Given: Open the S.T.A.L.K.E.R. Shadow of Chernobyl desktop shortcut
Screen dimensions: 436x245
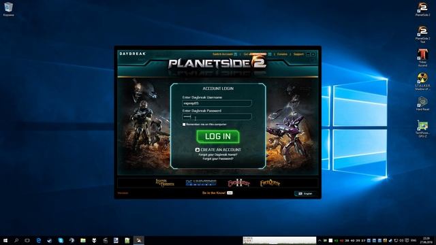Looking at the screenshot, I should pyautogui.click(x=422, y=82).
